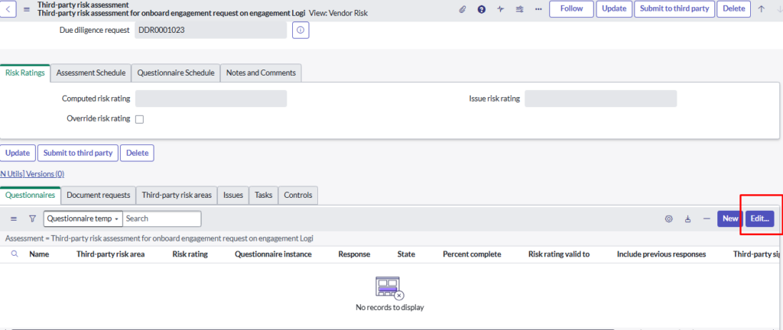783x330 pixels.
Task: Open the help question mark icon
Action: (481, 9)
